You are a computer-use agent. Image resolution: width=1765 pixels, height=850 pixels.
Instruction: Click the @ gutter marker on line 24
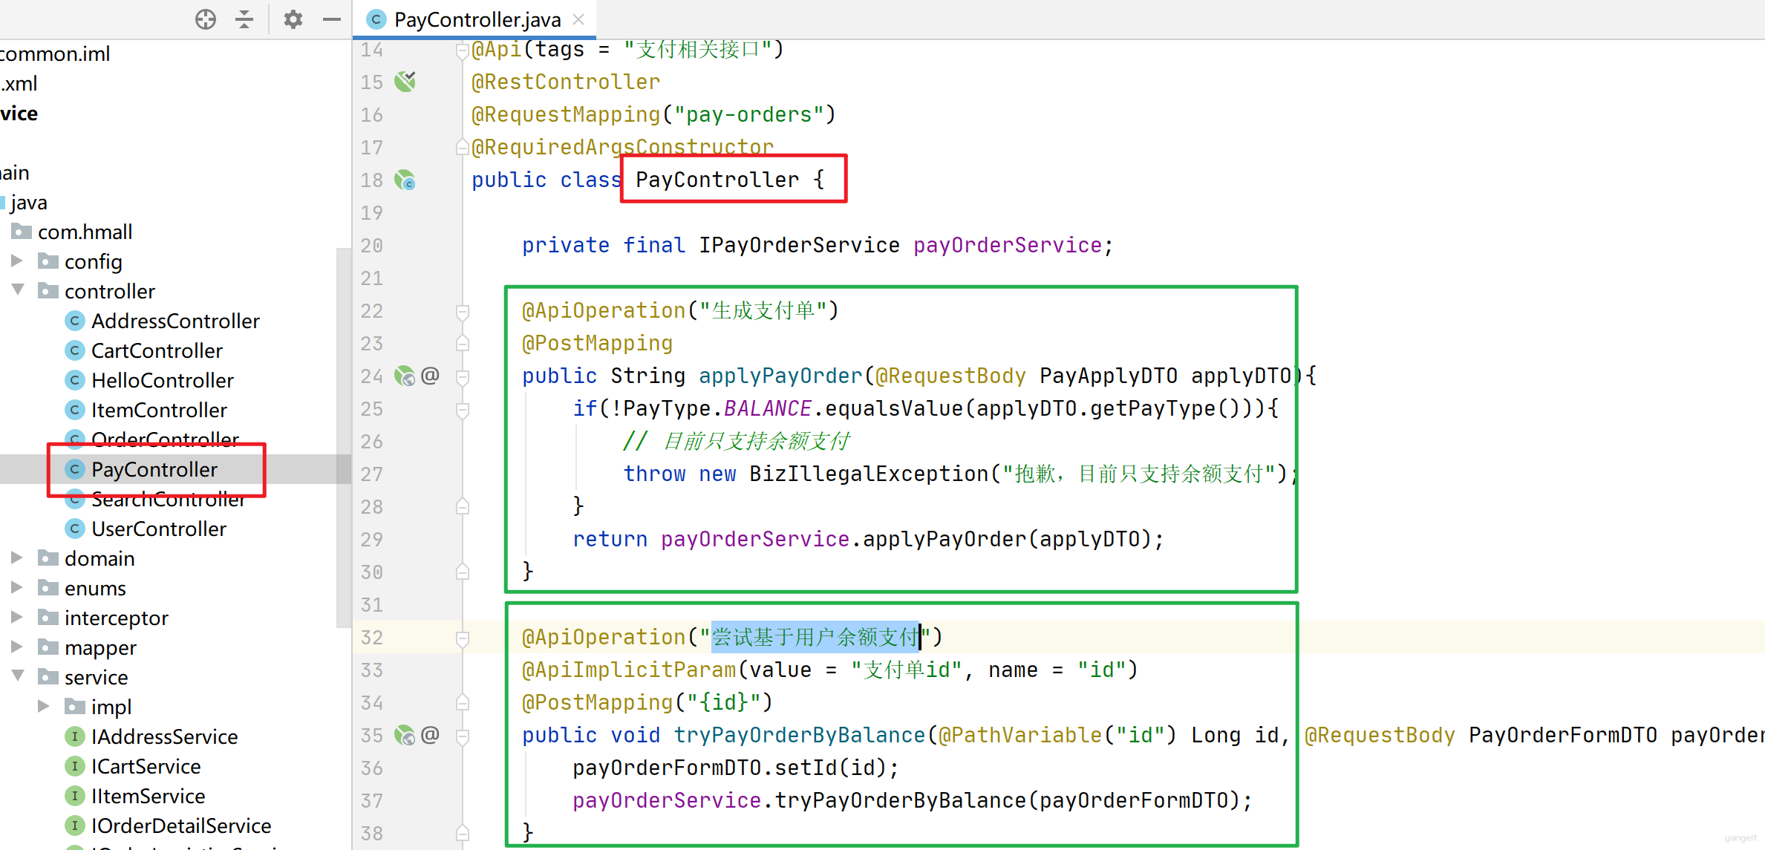pos(431,376)
